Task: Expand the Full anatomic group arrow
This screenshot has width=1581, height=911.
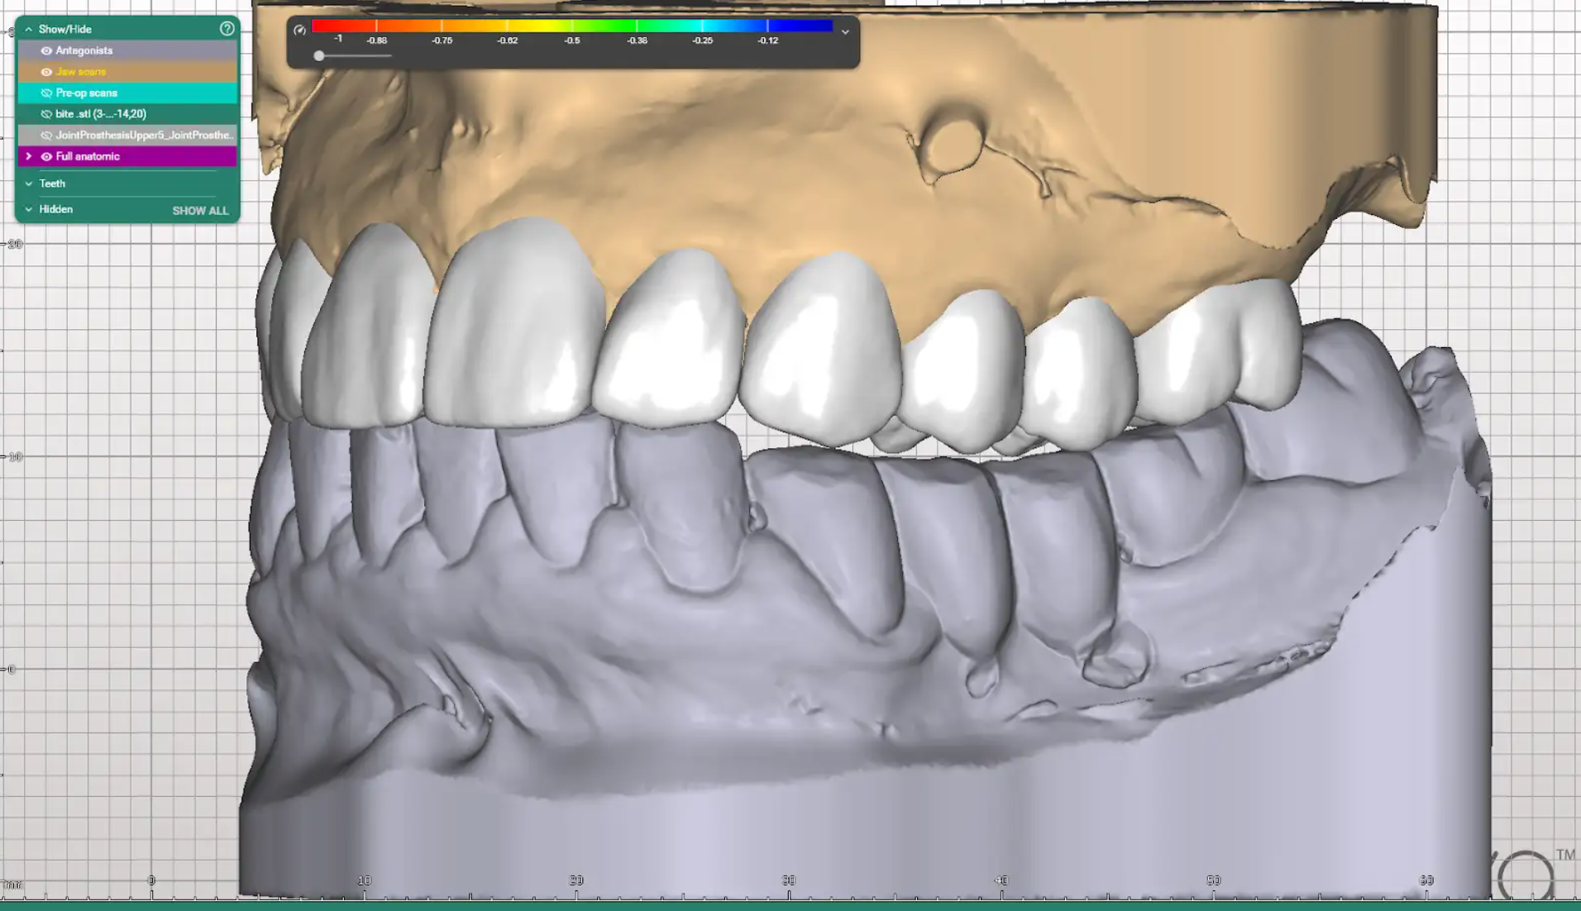Action: click(29, 156)
